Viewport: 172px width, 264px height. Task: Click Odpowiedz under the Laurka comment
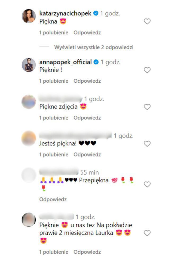87,252
